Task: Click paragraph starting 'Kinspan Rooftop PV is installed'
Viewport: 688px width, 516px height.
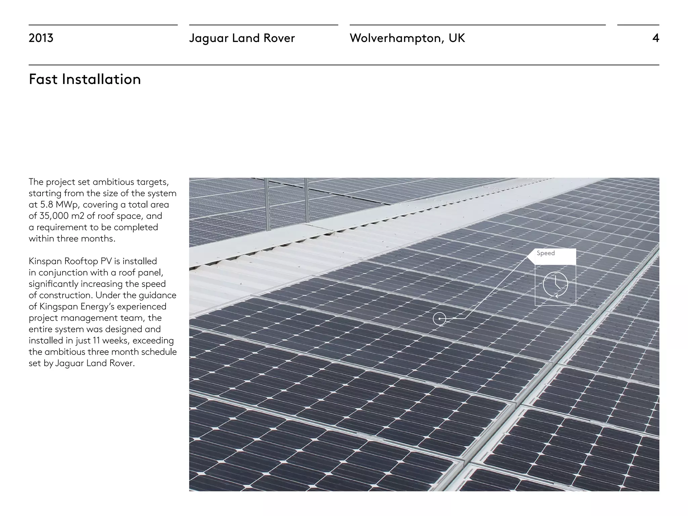Action: [x=102, y=312]
